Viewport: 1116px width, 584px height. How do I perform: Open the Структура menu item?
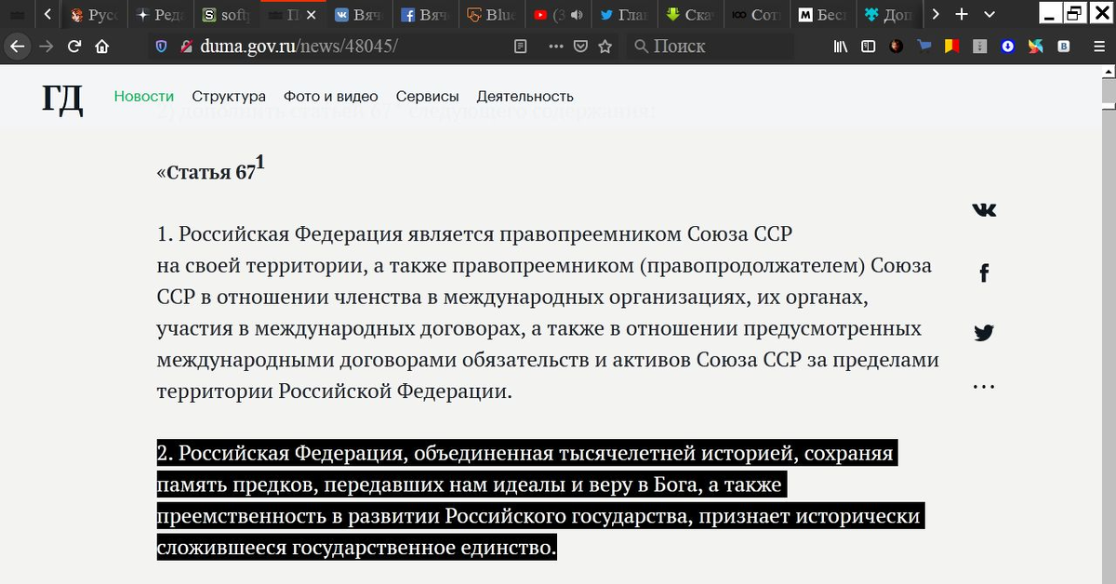(229, 96)
